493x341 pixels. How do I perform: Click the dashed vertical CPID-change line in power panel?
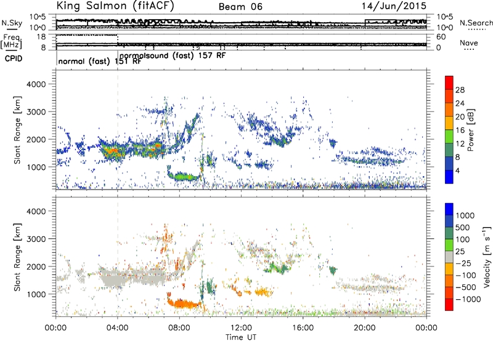click(118, 129)
